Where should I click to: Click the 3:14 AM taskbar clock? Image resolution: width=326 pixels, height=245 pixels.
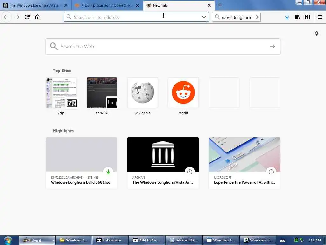click(x=314, y=240)
